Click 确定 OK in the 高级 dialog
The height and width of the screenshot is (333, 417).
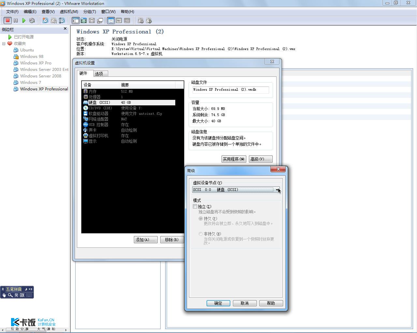(218, 303)
